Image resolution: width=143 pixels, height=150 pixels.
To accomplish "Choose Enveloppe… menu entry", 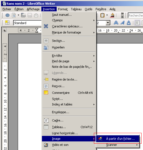I will pyautogui.click(x=69, y=112).
